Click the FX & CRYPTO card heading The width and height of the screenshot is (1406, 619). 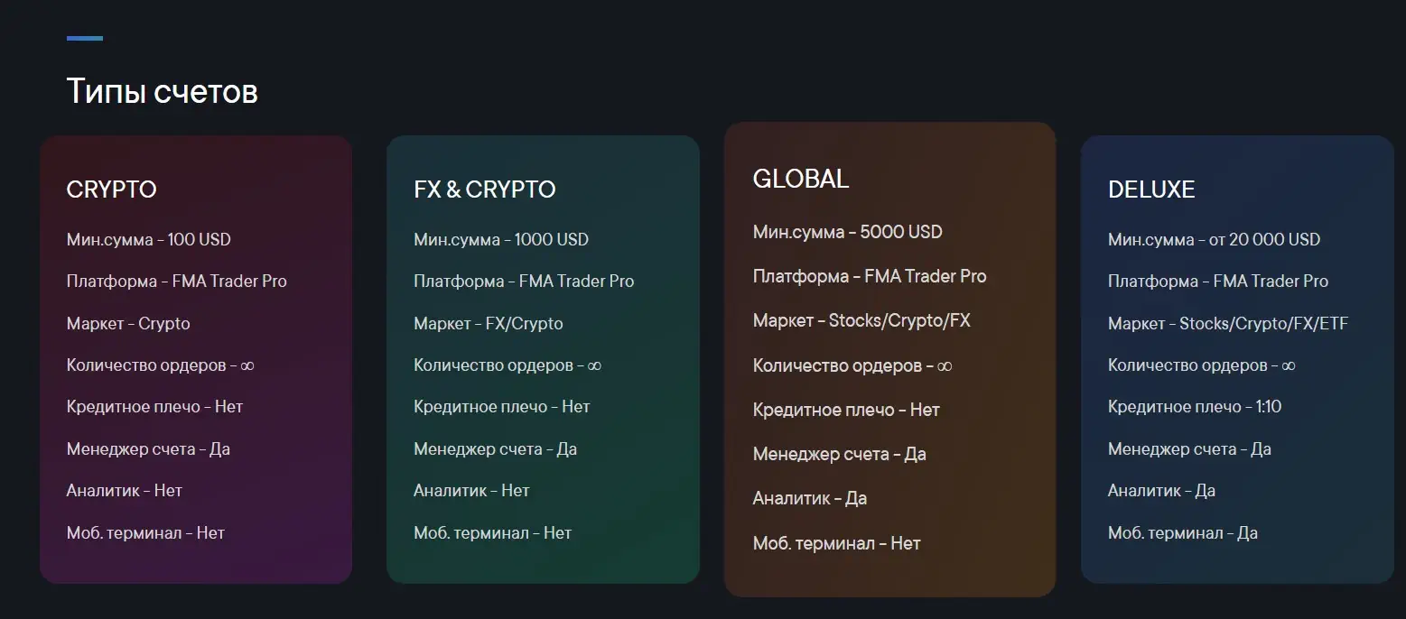coord(485,189)
